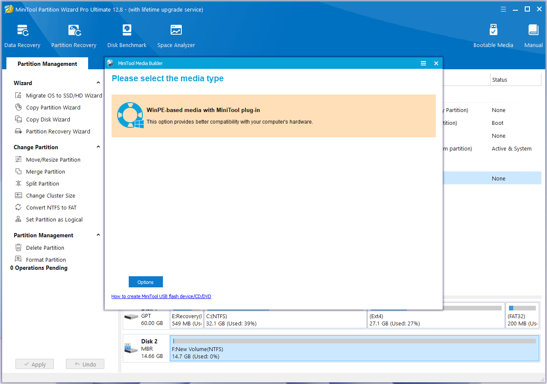Open How to create MiniTool USB link
The height and width of the screenshot is (384, 547).
click(x=161, y=296)
